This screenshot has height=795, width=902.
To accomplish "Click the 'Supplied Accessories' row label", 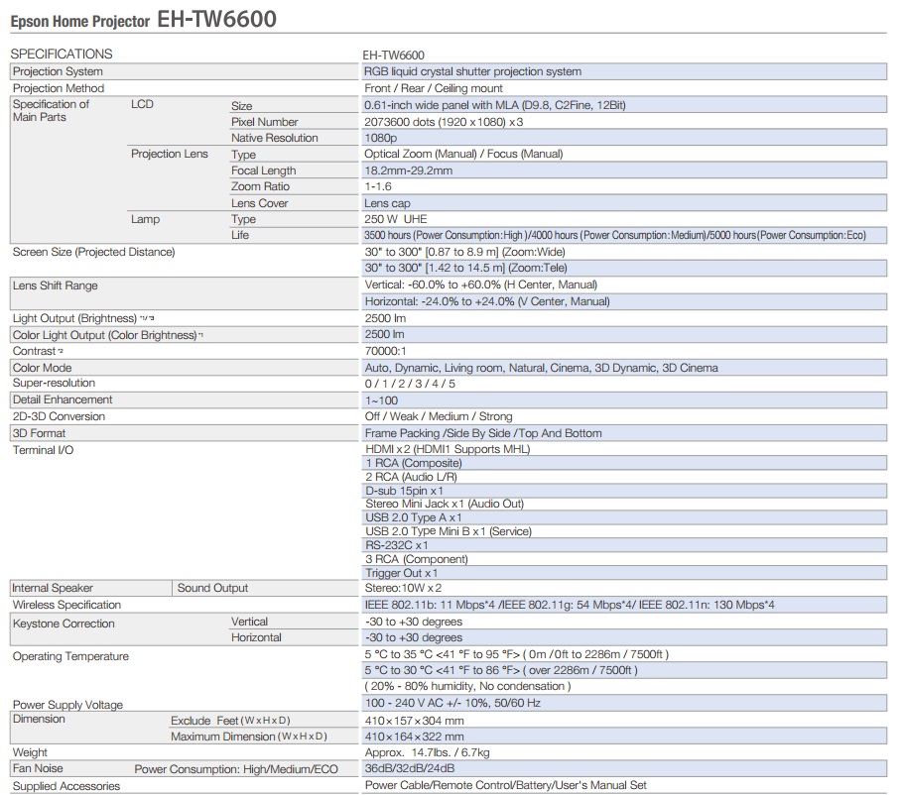I will click(x=66, y=786).
